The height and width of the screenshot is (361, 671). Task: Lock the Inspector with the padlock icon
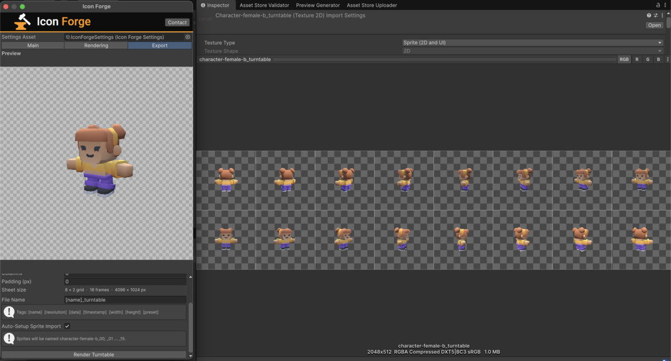coord(658,5)
